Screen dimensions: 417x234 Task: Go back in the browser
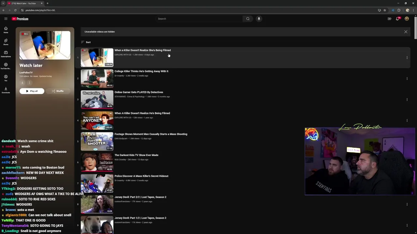coord(4,10)
